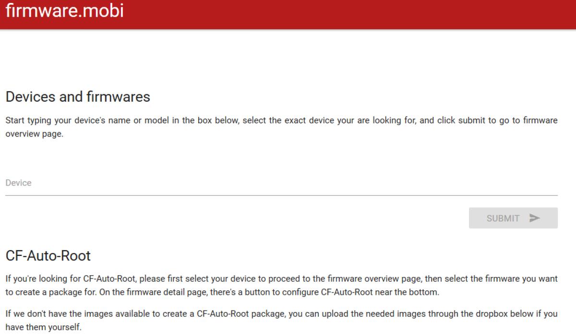The width and height of the screenshot is (576, 336).
Task: Click the paper plane send icon
Action: coord(534,218)
